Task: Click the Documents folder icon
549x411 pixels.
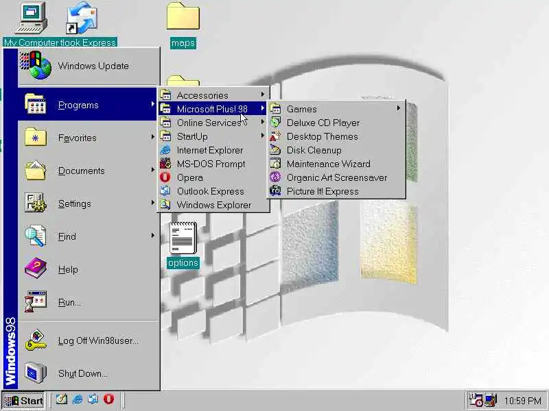Action: coord(36,170)
